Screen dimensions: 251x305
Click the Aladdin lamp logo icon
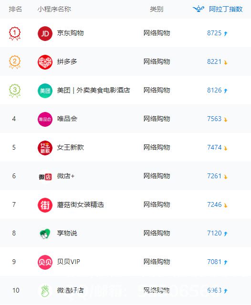pyautogui.click(x=199, y=9)
